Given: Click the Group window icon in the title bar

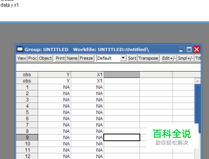Looking at the screenshot, I should 20,49.
